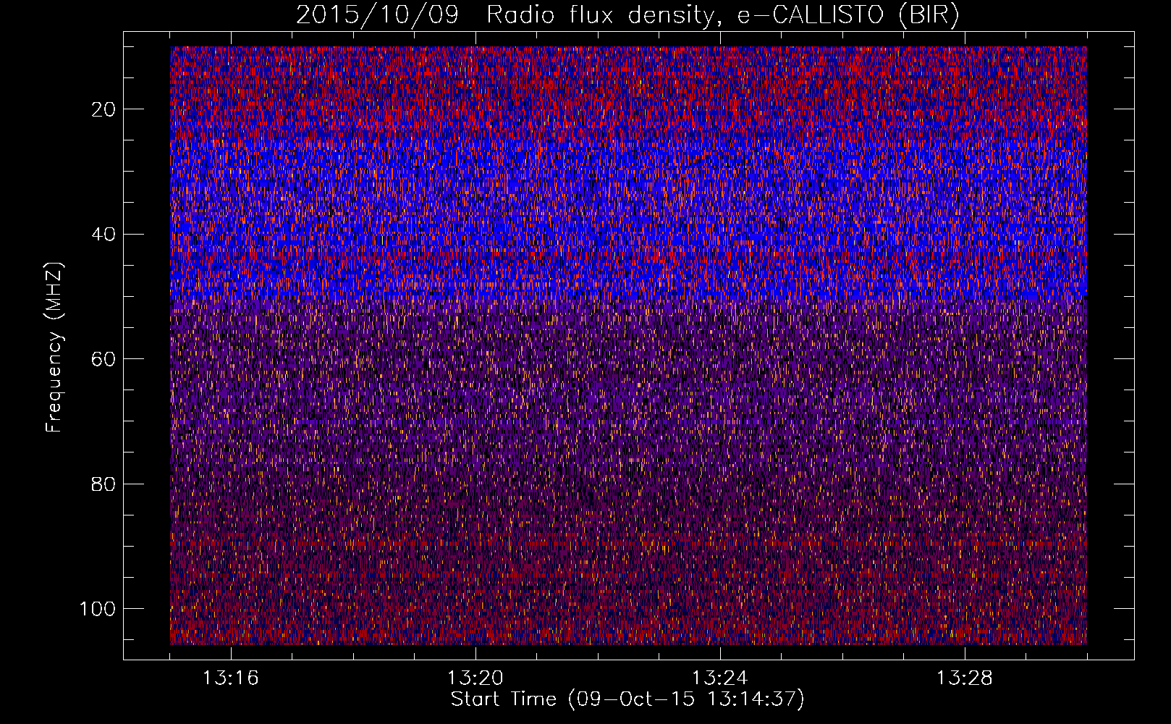This screenshot has height=724, width=1171.
Task: Click the 13:20 time tick label
Action: pos(475,678)
